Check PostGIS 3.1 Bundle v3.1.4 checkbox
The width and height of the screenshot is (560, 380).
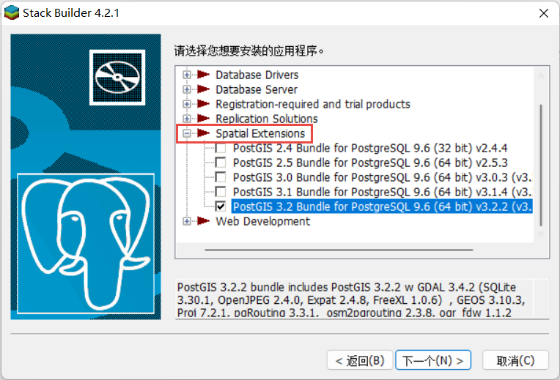[221, 192]
